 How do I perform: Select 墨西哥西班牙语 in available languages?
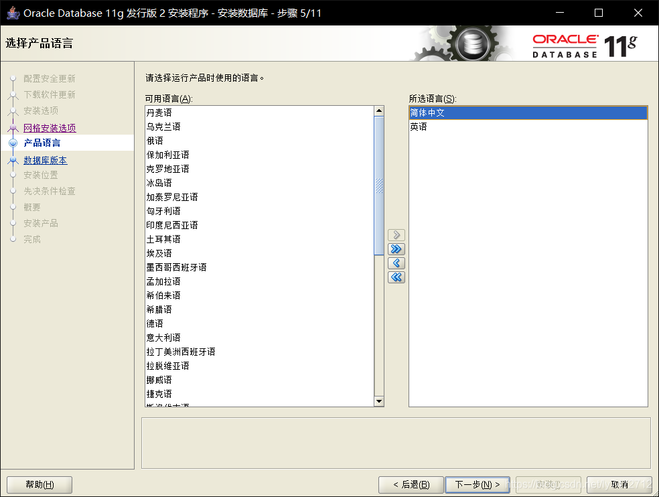(x=259, y=267)
